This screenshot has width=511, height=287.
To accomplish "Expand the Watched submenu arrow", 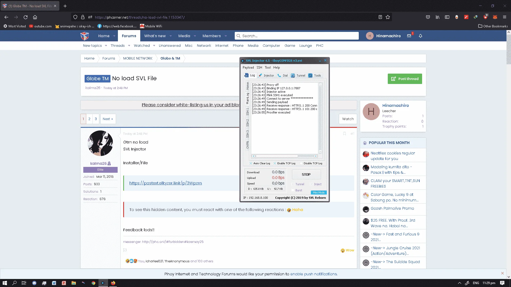I will [x=154, y=46].
